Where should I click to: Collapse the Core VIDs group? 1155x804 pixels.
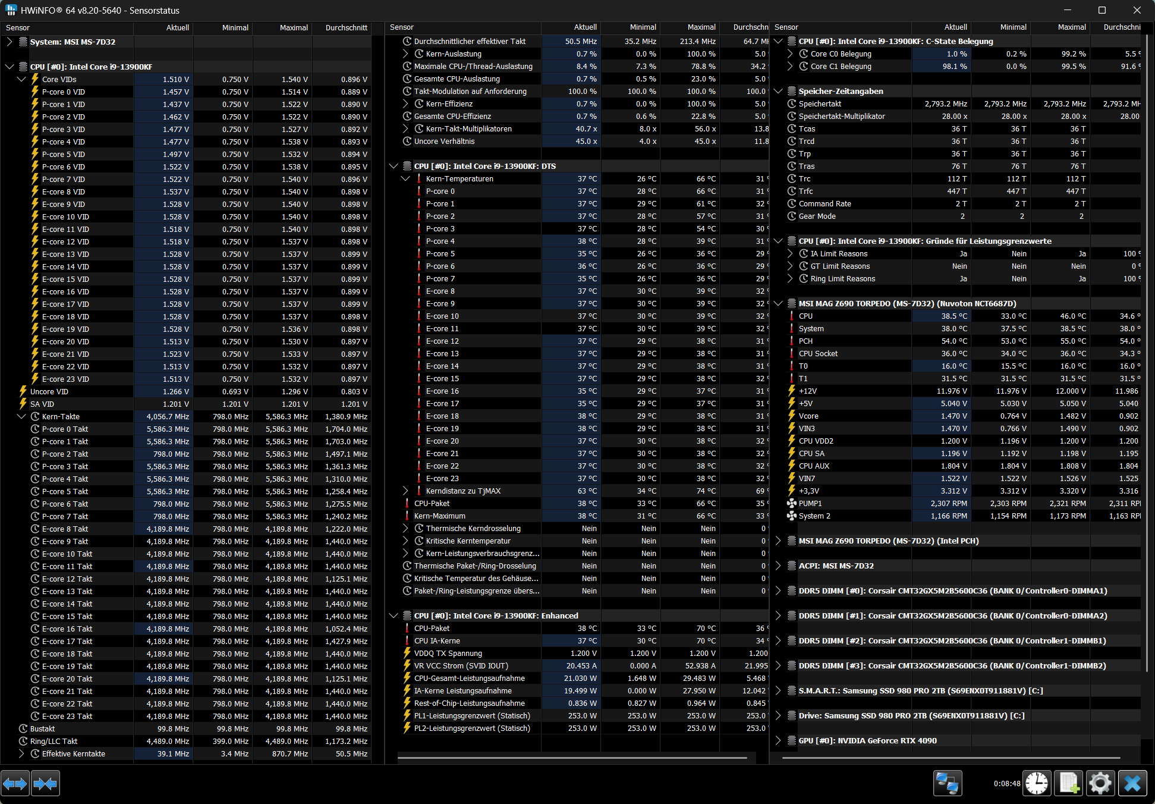click(x=21, y=79)
